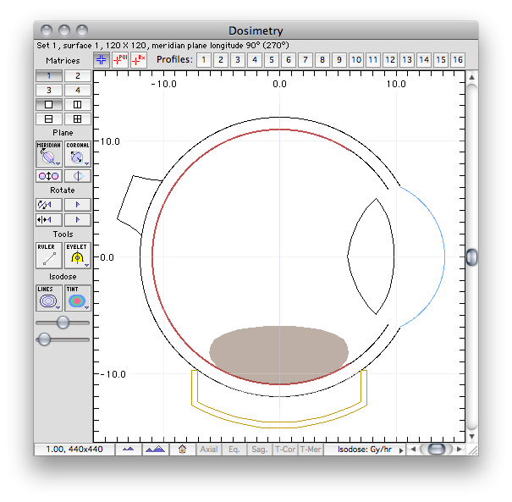Switch to four-pane grid layout
This screenshot has height=502, width=512.
pos(77,119)
